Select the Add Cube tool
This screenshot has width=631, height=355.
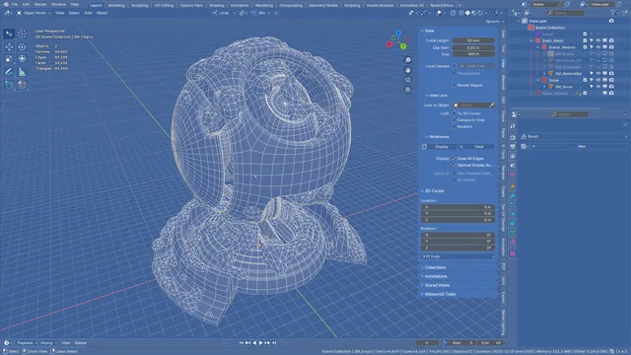coord(9,85)
